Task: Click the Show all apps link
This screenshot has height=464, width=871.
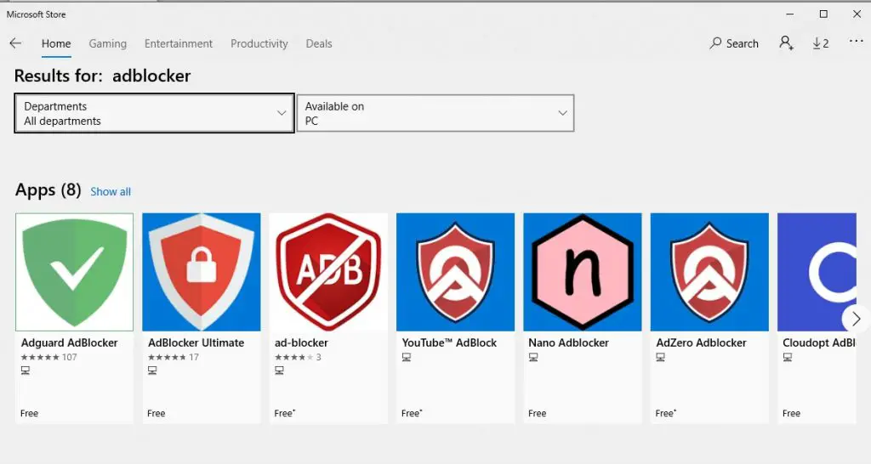Action: click(x=111, y=191)
